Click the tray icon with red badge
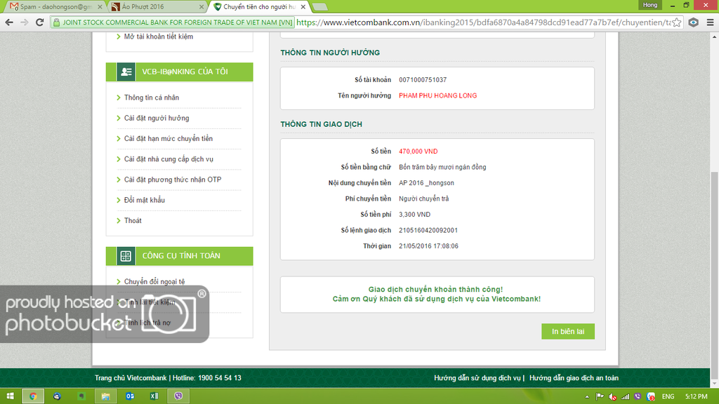Image resolution: width=719 pixels, height=404 pixels. pyautogui.click(x=651, y=397)
